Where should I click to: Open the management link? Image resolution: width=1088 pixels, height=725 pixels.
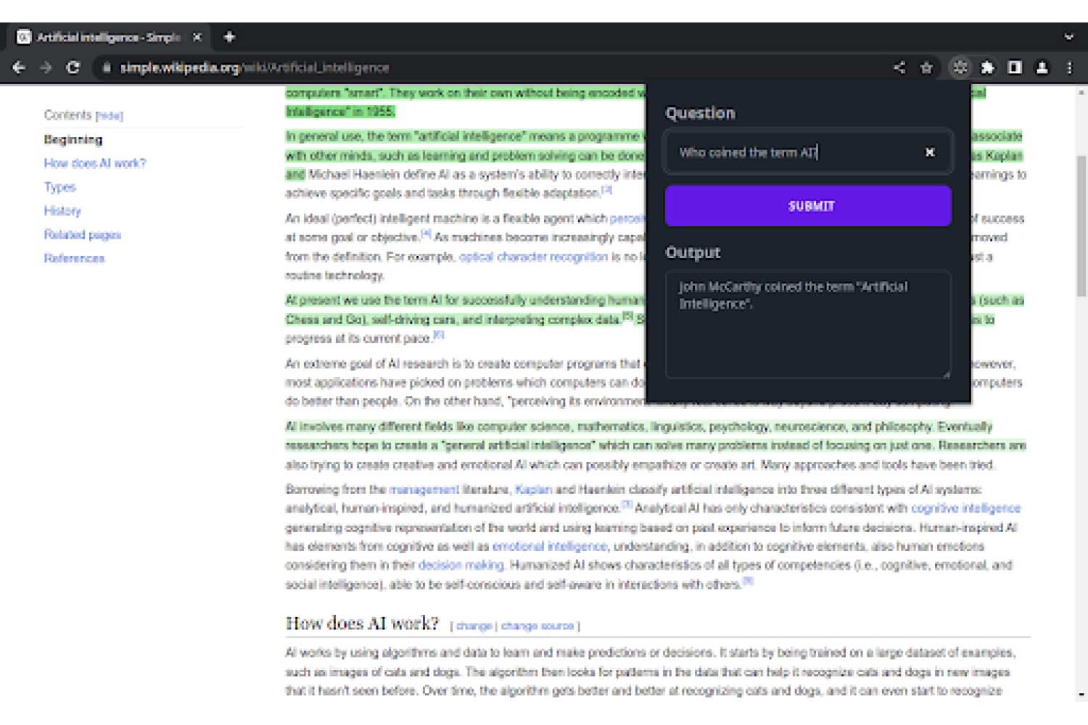(x=424, y=489)
